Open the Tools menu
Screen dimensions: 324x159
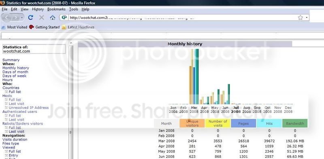[x=73, y=9]
